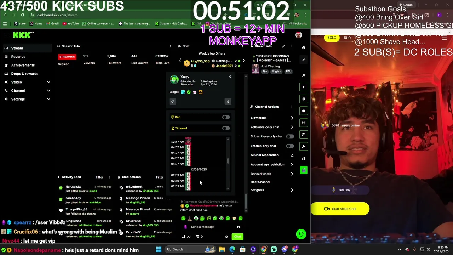Image resolution: width=453 pixels, height=255 pixels.
Task: Open Stream info options menu
Action: coord(291,46)
